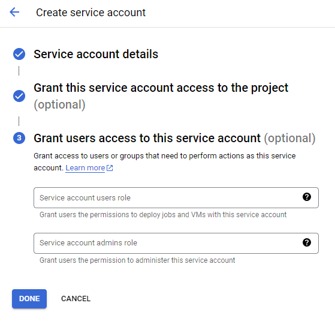The width and height of the screenshot is (335, 336).
Task: Open help for Service account users role
Action: [306, 197]
